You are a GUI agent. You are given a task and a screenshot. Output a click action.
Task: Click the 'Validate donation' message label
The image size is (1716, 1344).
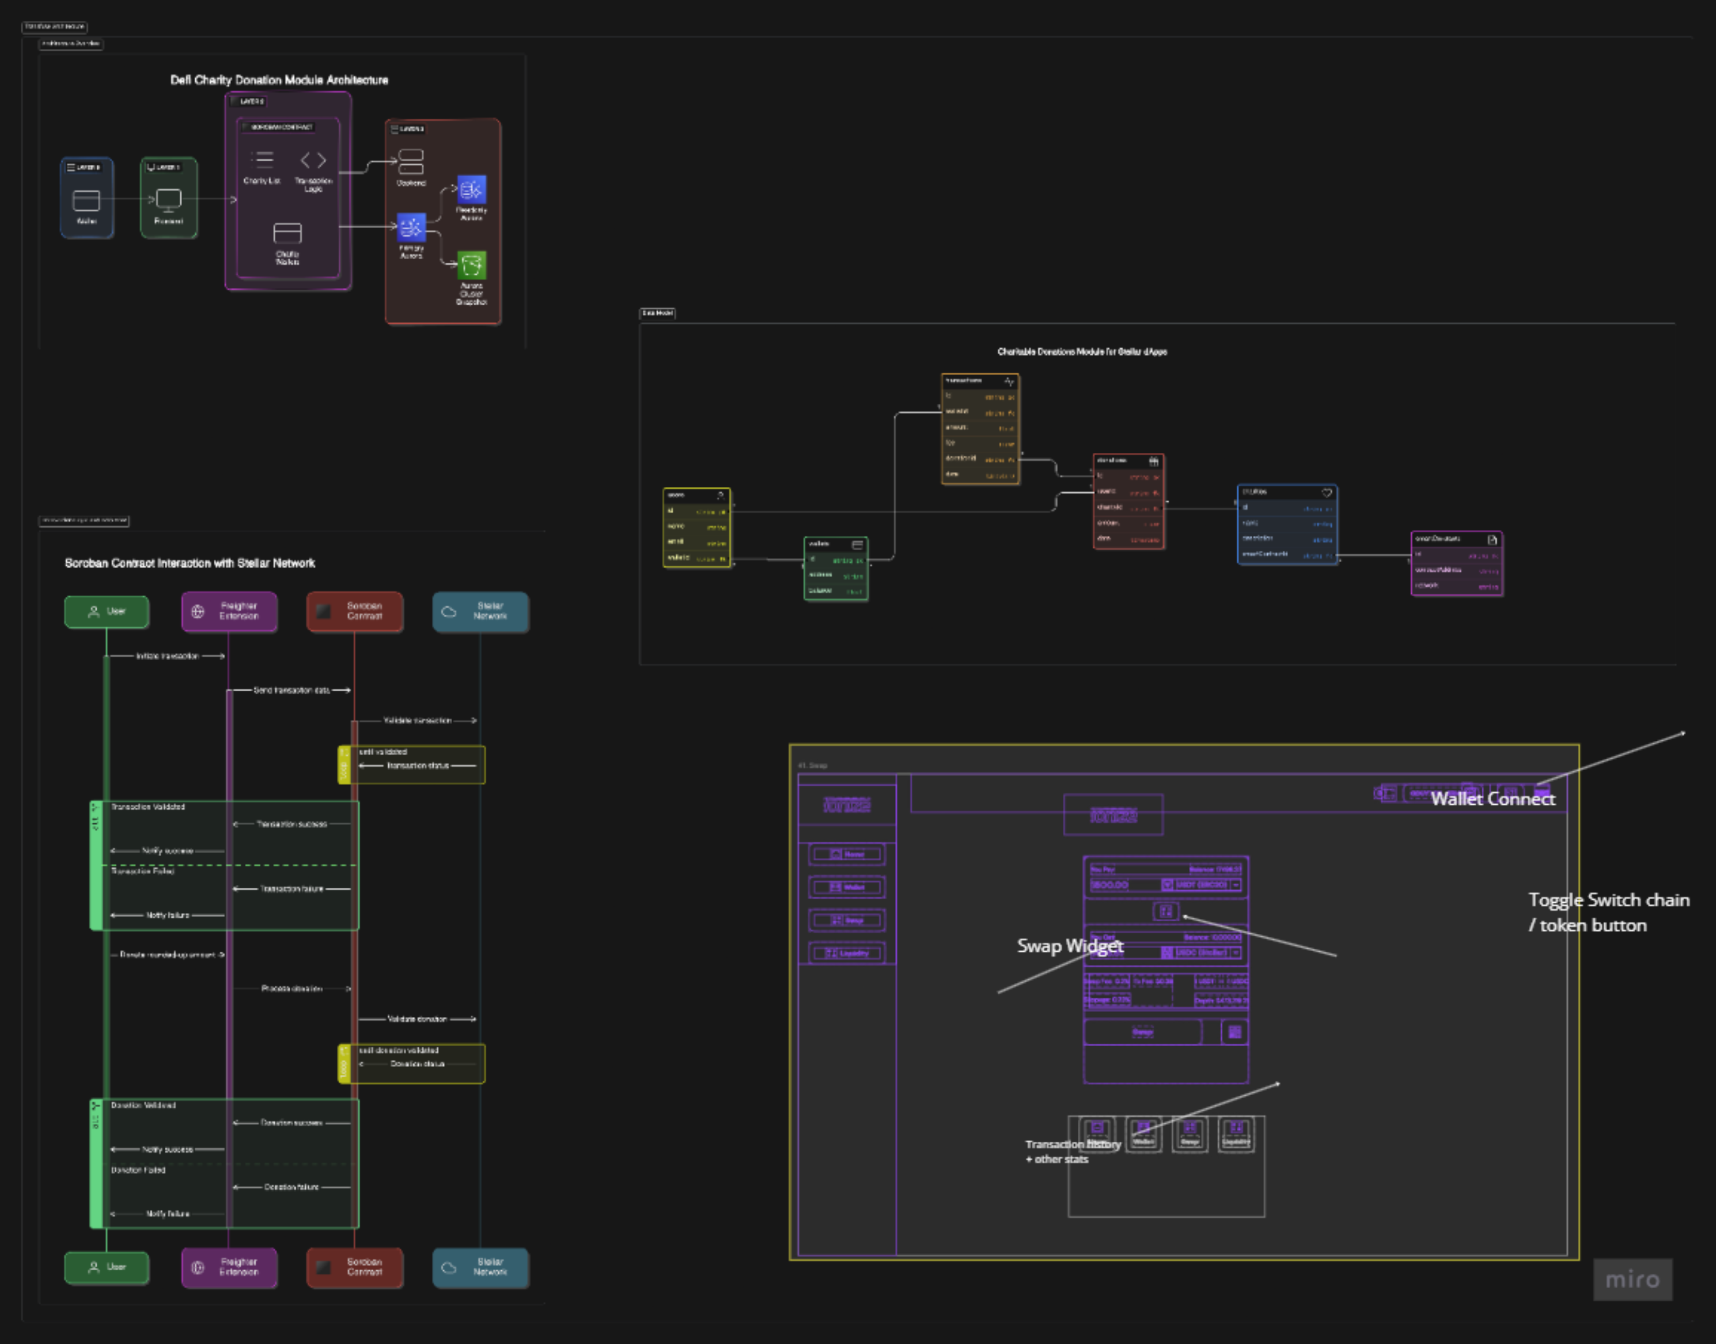click(x=417, y=1019)
